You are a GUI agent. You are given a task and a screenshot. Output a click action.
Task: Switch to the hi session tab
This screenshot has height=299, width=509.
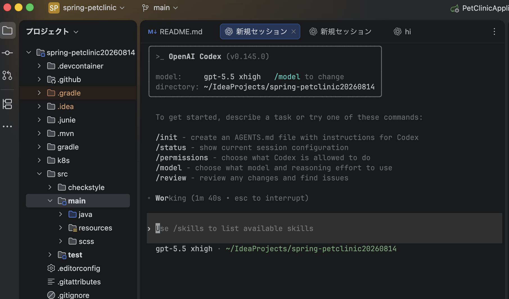402,31
